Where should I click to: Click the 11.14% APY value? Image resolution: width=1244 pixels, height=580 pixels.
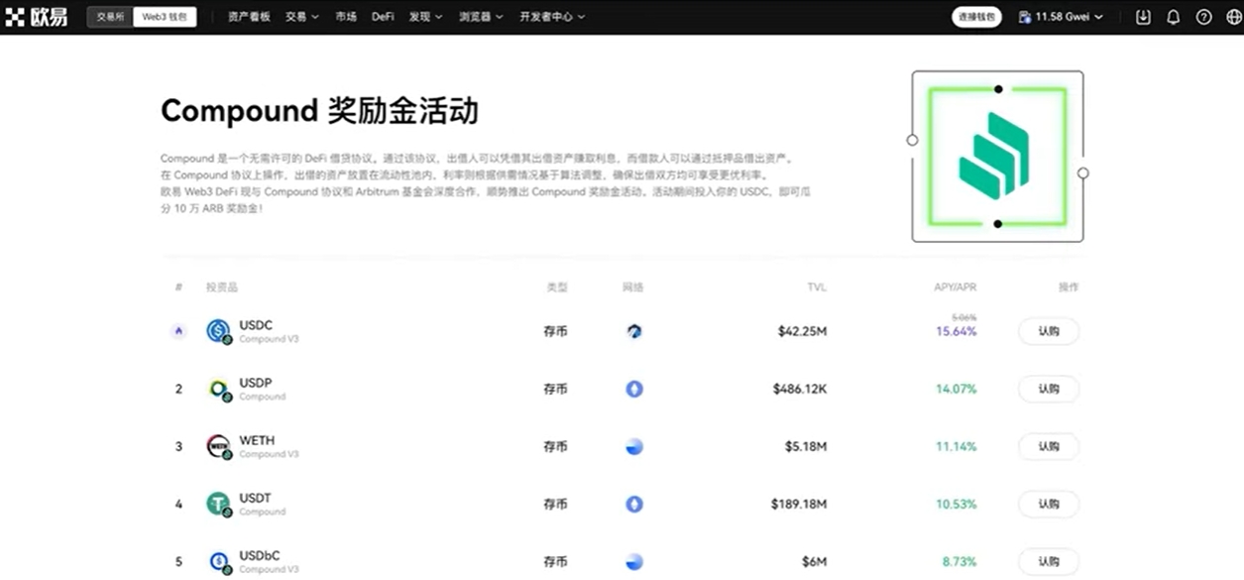(x=957, y=446)
